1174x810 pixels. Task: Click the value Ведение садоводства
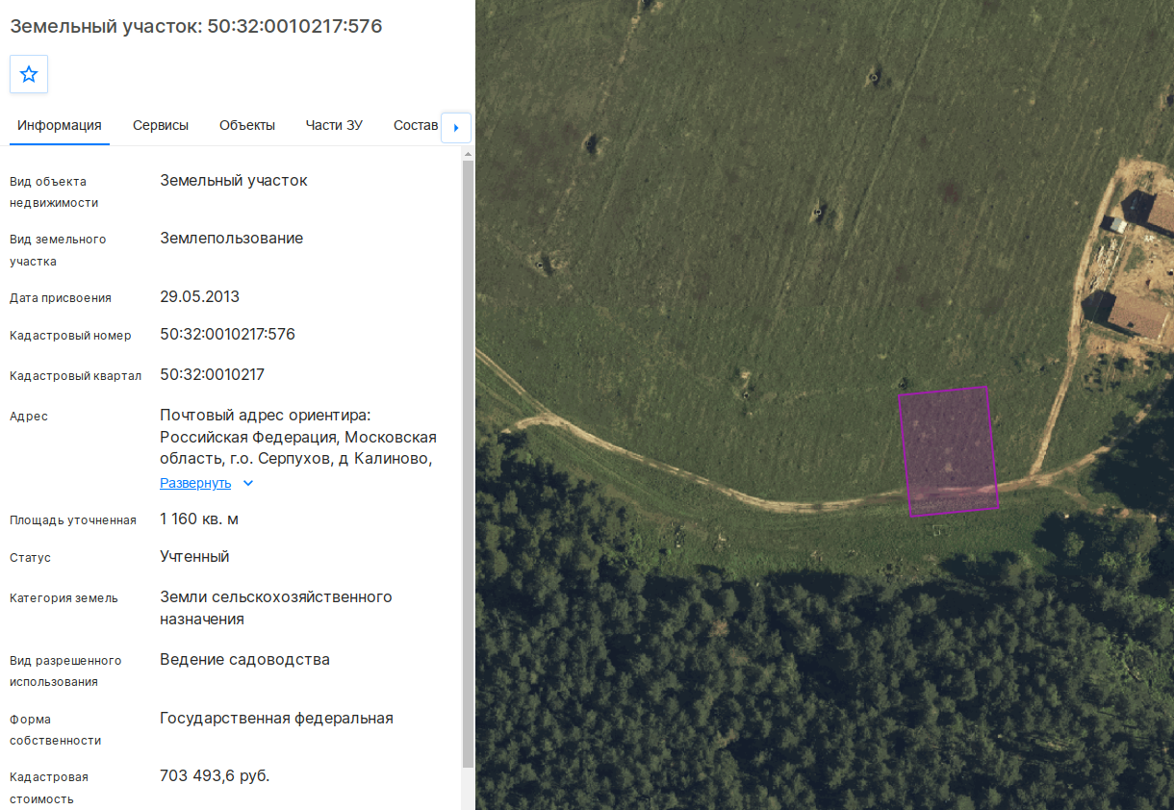coord(244,659)
